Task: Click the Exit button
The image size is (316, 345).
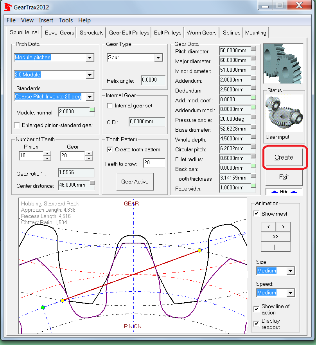Action: point(284,177)
